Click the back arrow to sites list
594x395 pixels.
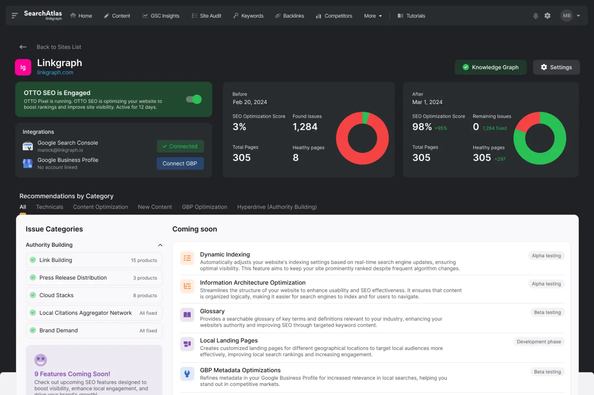pos(23,47)
